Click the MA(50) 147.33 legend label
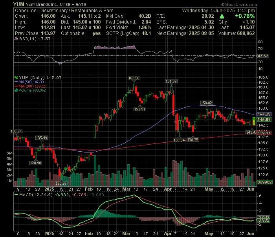The width and height of the screenshot is (275, 237). 31,82
